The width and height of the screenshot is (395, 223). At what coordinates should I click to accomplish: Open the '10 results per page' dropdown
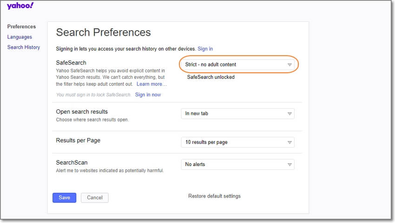pos(232,142)
